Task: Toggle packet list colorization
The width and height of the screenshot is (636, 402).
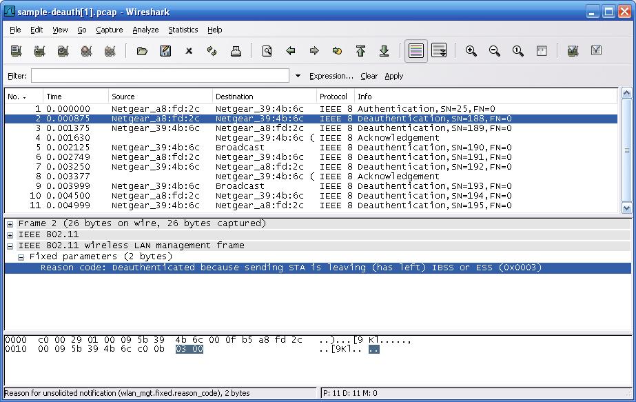Action: click(x=416, y=51)
